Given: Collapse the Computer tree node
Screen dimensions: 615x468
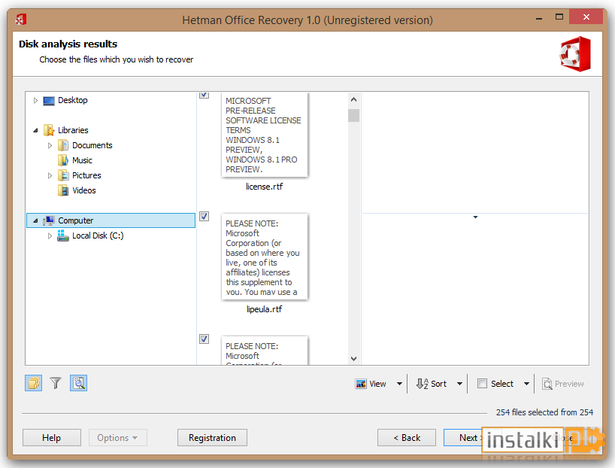Looking at the screenshot, I should click(x=35, y=221).
